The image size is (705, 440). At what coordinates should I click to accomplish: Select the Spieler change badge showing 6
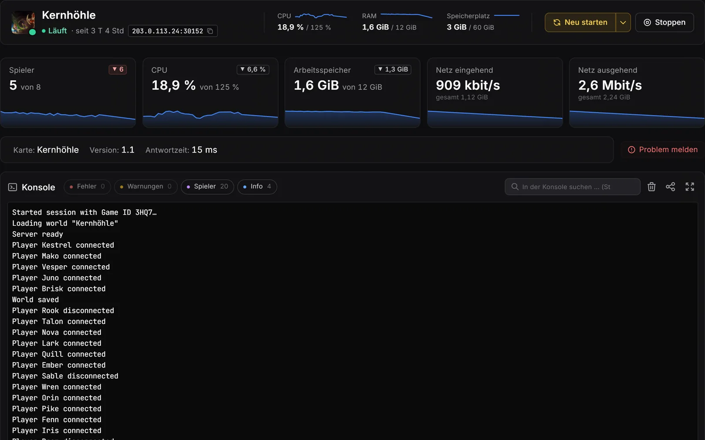[118, 70]
